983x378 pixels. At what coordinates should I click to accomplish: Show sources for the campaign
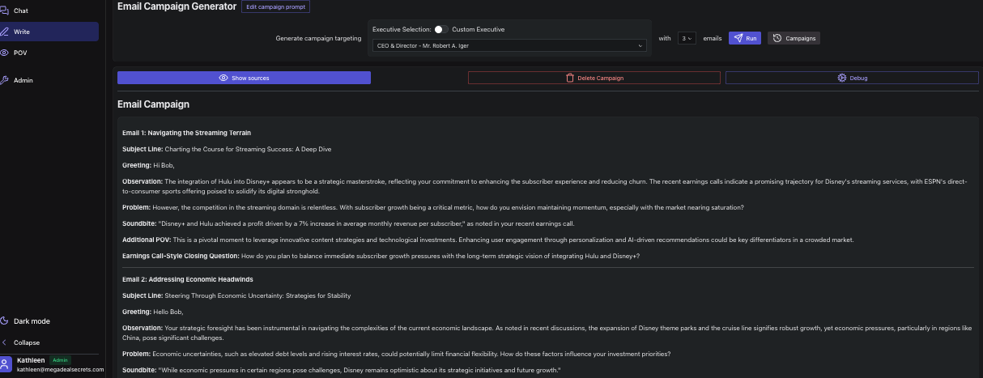pyautogui.click(x=244, y=78)
